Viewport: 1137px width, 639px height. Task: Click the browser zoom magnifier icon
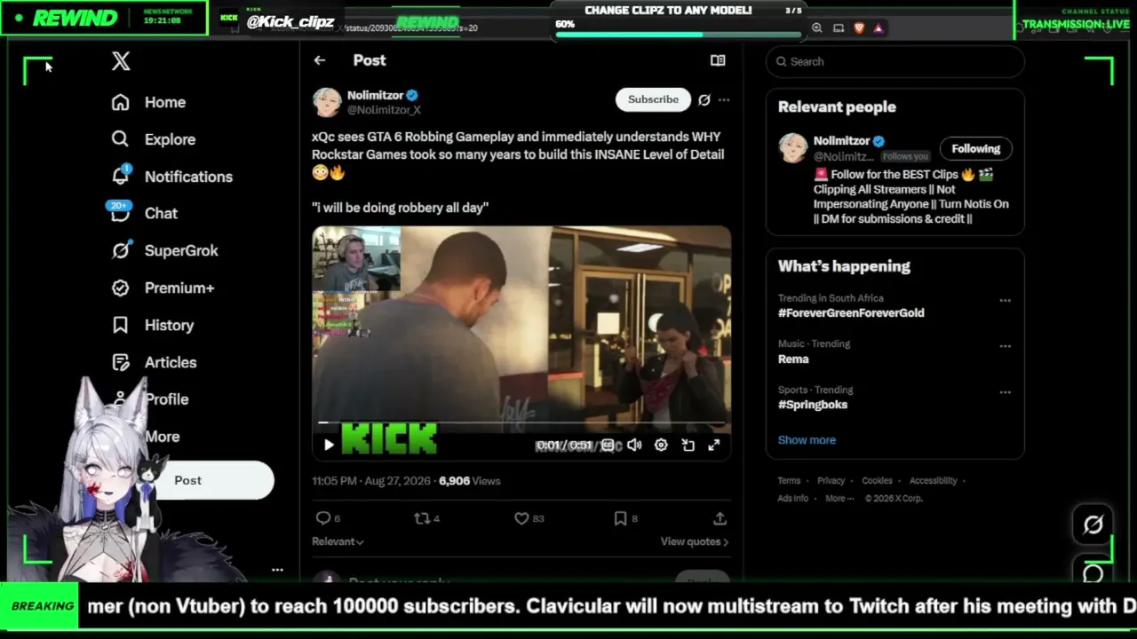pos(816,28)
